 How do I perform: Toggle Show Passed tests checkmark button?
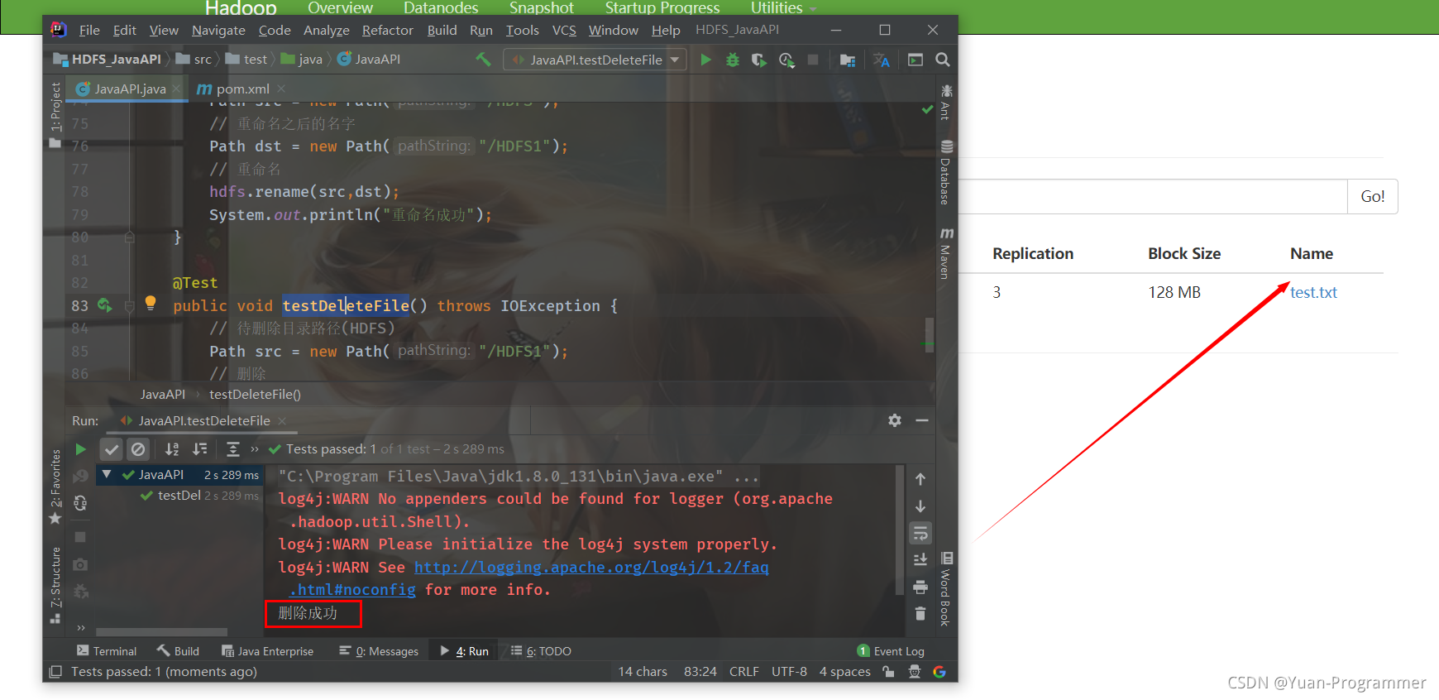[x=112, y=449]
